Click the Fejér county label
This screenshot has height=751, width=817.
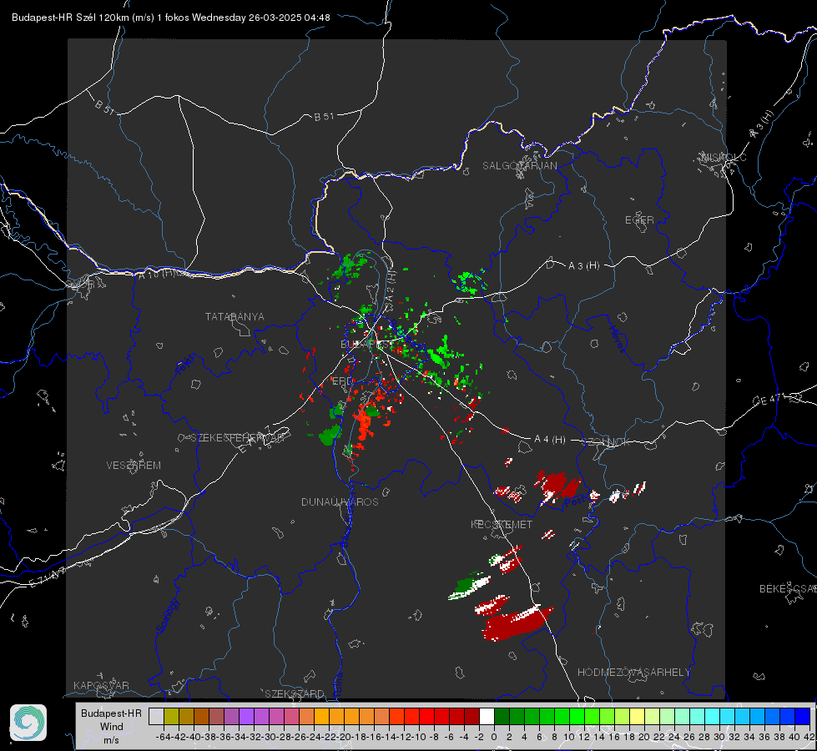(x=187, y=365)
